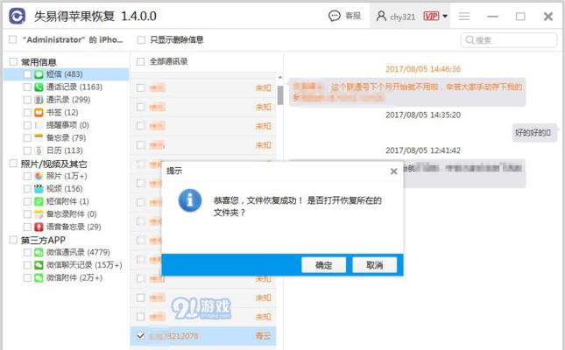Click the blue info icon in dialog
This screenshot has height=350, width=565.
190,200
